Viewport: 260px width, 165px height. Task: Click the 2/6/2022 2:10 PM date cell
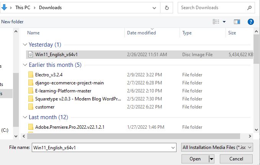click(x=144, y=91)
